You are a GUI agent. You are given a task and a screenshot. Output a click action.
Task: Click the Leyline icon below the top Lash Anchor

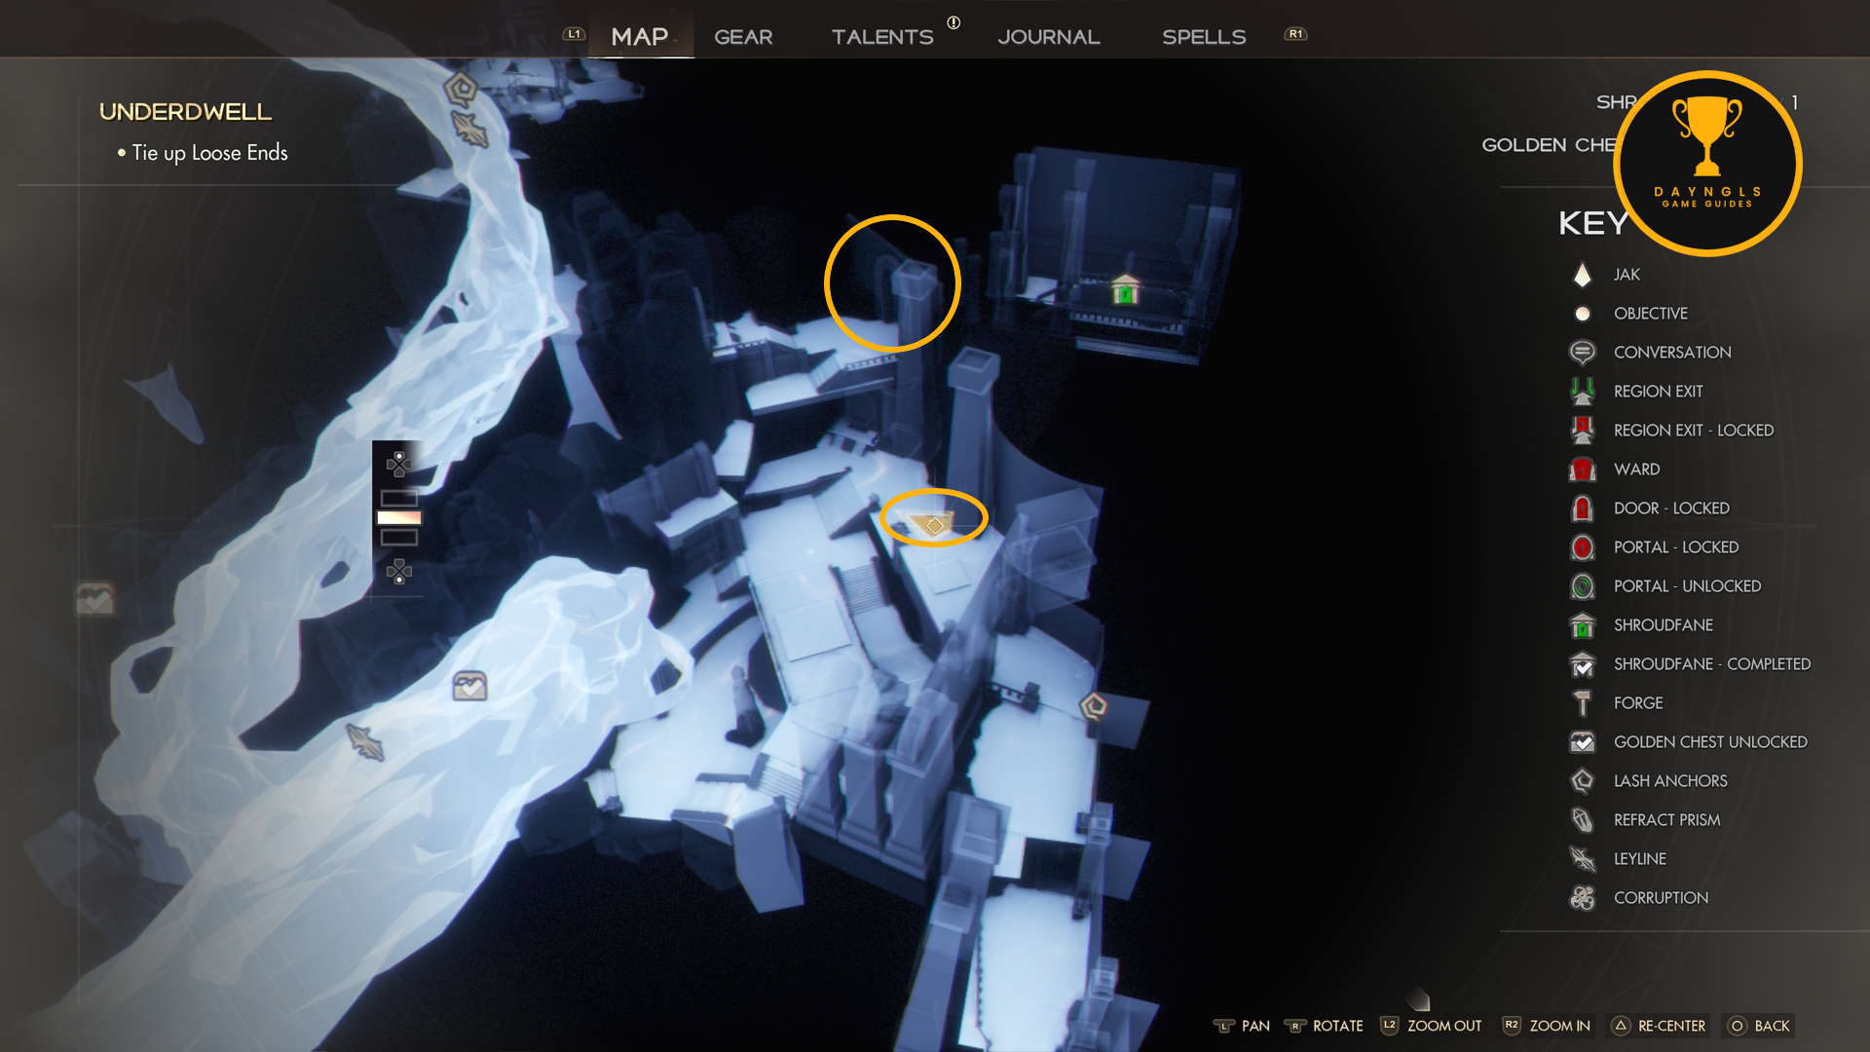coord(469,129)
